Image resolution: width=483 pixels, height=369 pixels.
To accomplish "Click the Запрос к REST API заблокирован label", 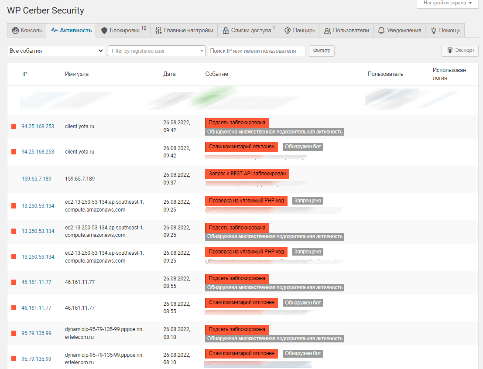I will point(247,174).
